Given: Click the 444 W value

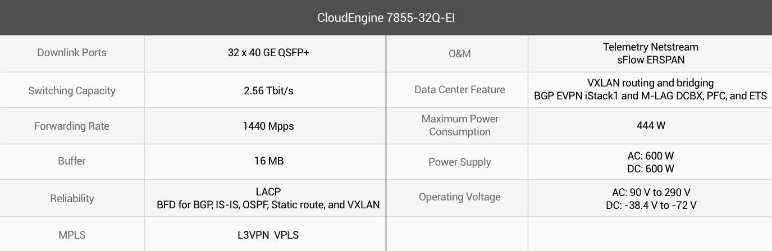Looking at the screenshot, I should 651,125.
